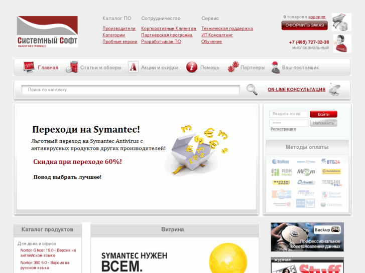The height and width of the screenshot is (273, 365).
Task: Open ИТ Консалтинг link
Action: (217, 35)
